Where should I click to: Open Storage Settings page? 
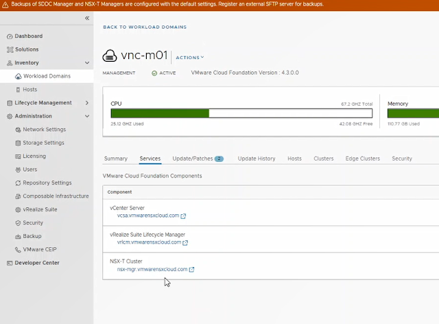[43, 143]
